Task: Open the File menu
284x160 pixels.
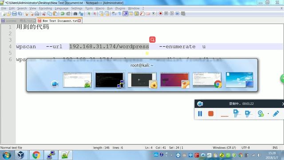Action: tap(4, 8)
